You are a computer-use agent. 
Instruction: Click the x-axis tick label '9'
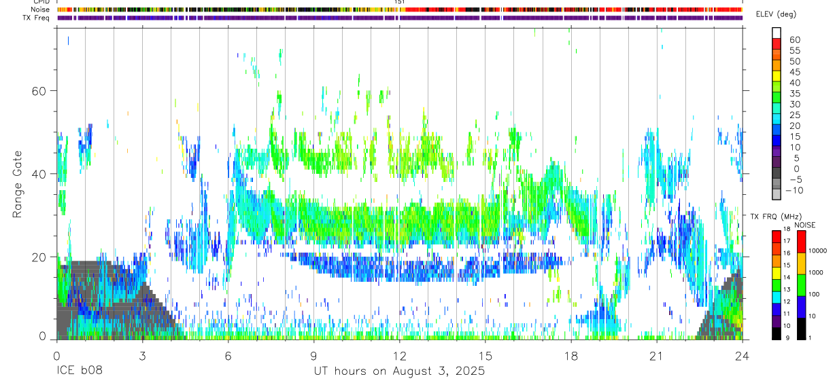coord(313,356)
